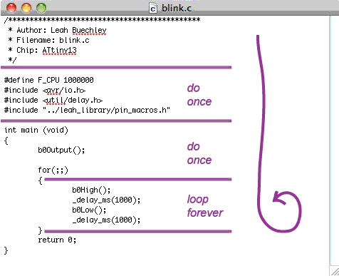Image resolution: width=339 pixels, height=276 pixels.
Task: Click the red close window button
Action: click(11, 8)
